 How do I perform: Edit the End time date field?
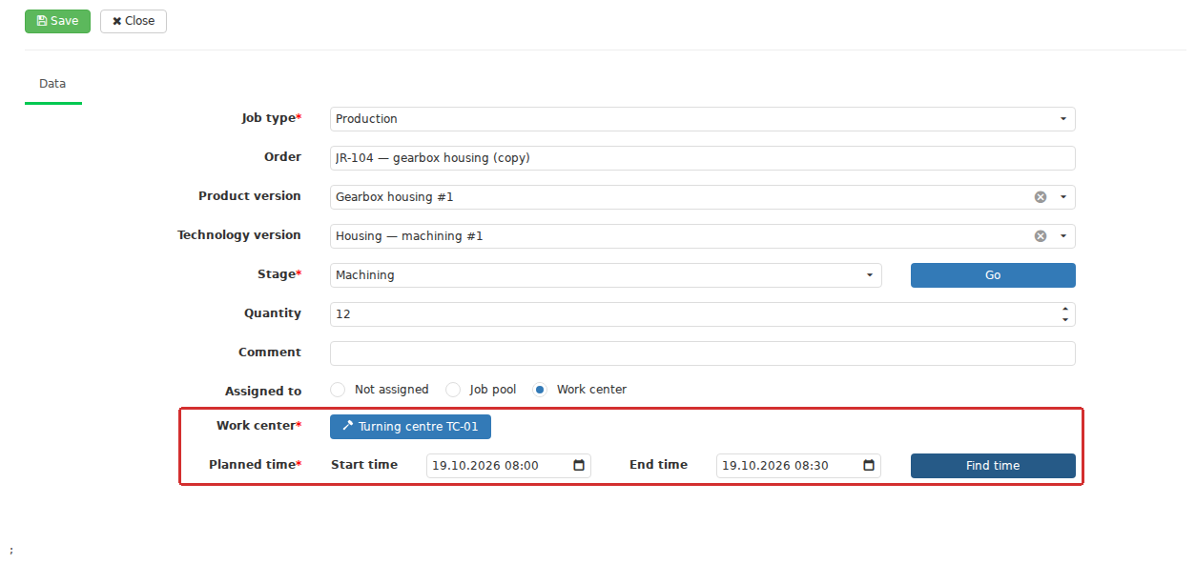pos(798,466)
